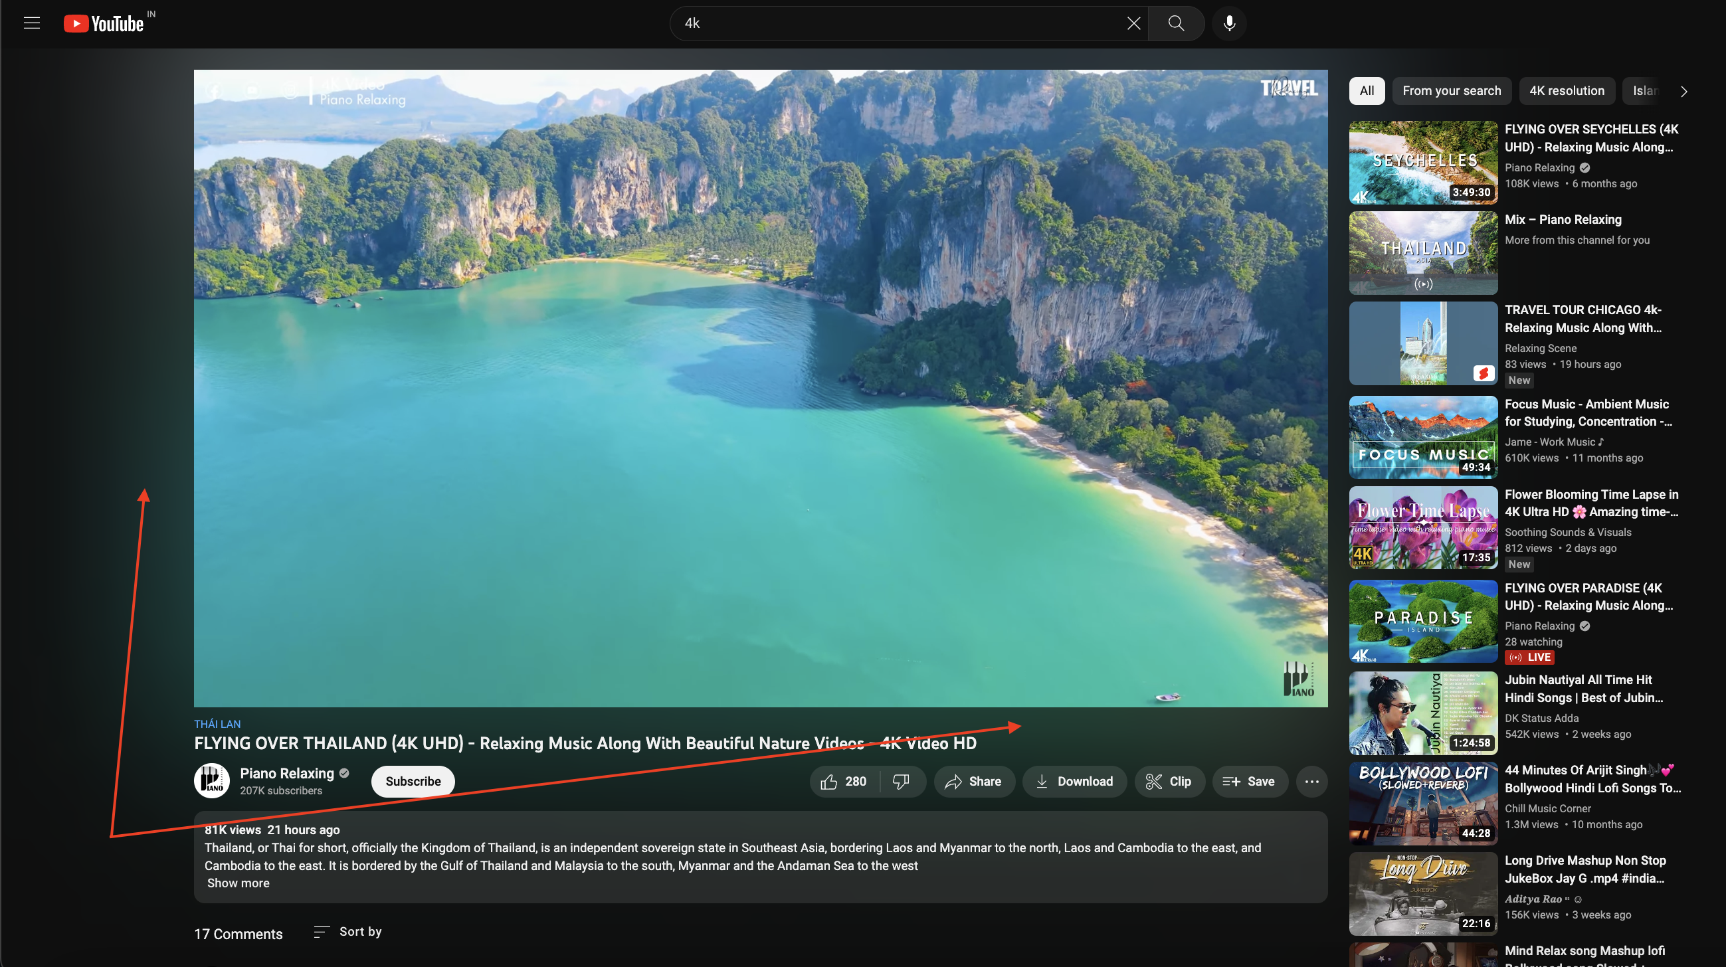Open the hamburger guide menu
1726x967 pixels.
click(31, 23)
